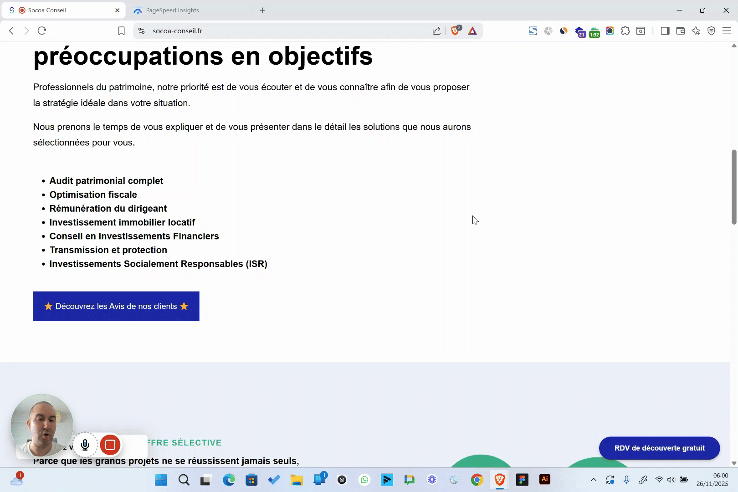Open Brave's hamburger main menu
Screen dimensions: 738x492
click(x=727, y=31)
